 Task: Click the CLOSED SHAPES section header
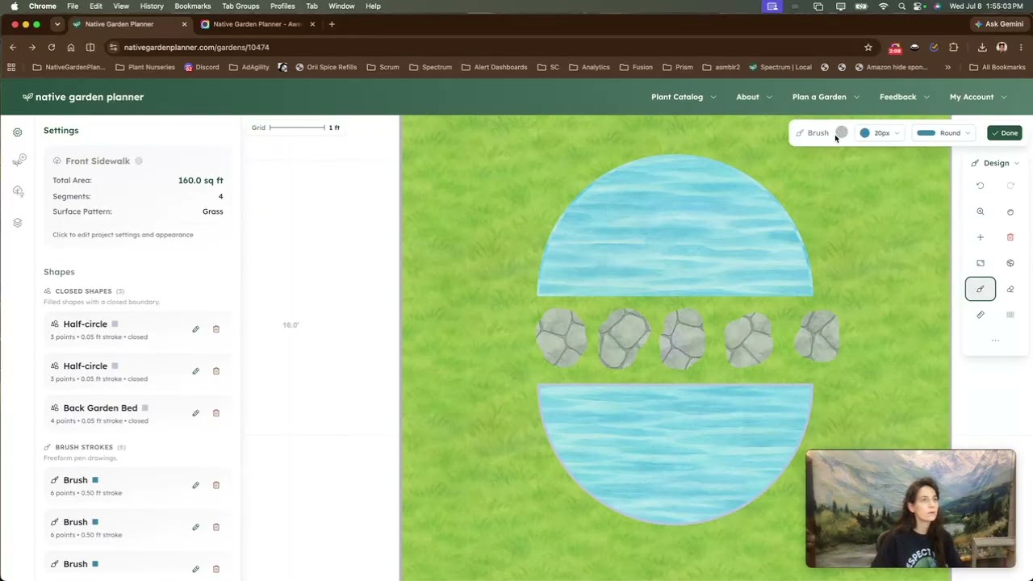tap(84, 290)
